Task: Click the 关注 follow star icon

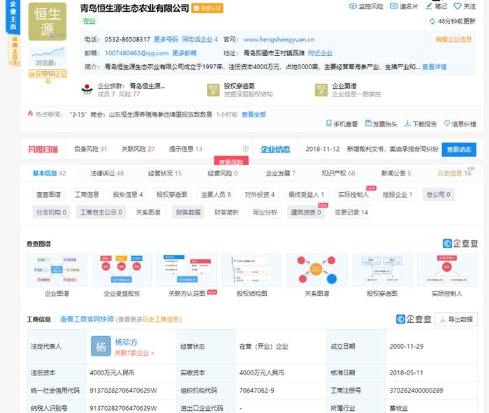Action: click(x=457, y=6)
